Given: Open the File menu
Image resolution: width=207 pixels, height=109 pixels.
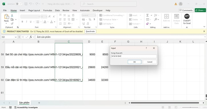Looking at the screenshot, I should 5,11.
